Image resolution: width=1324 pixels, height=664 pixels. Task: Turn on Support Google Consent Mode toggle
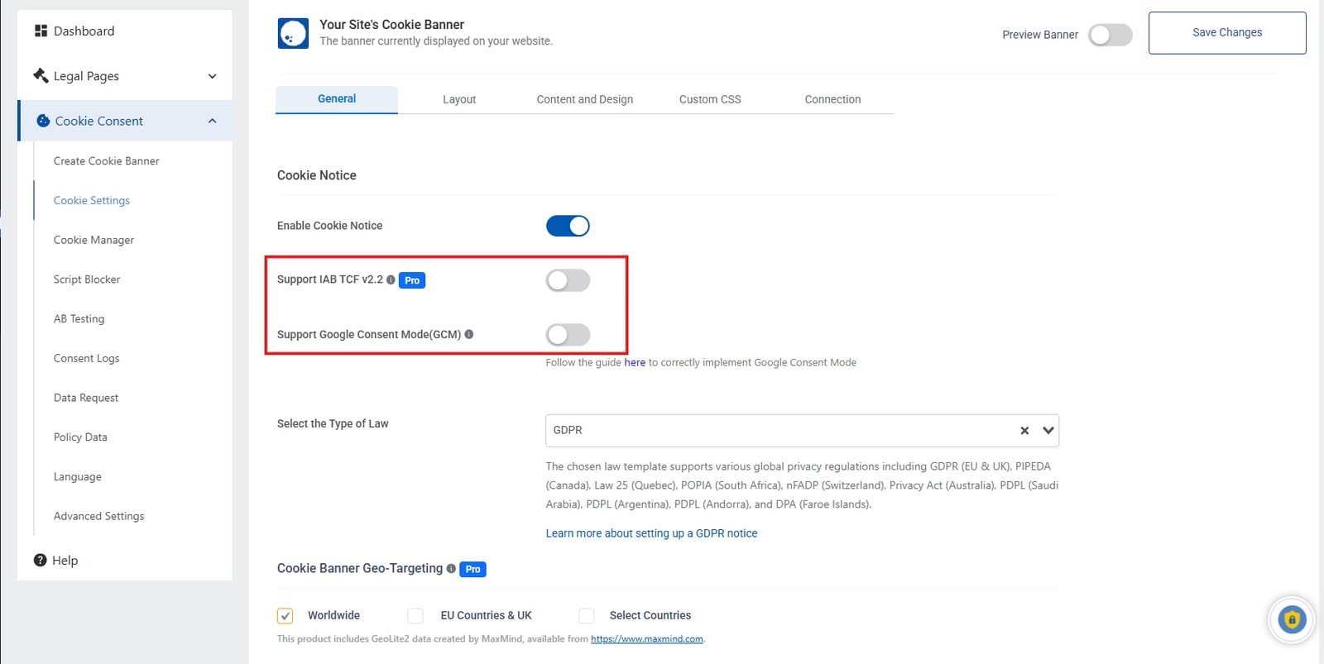[568, 335]
